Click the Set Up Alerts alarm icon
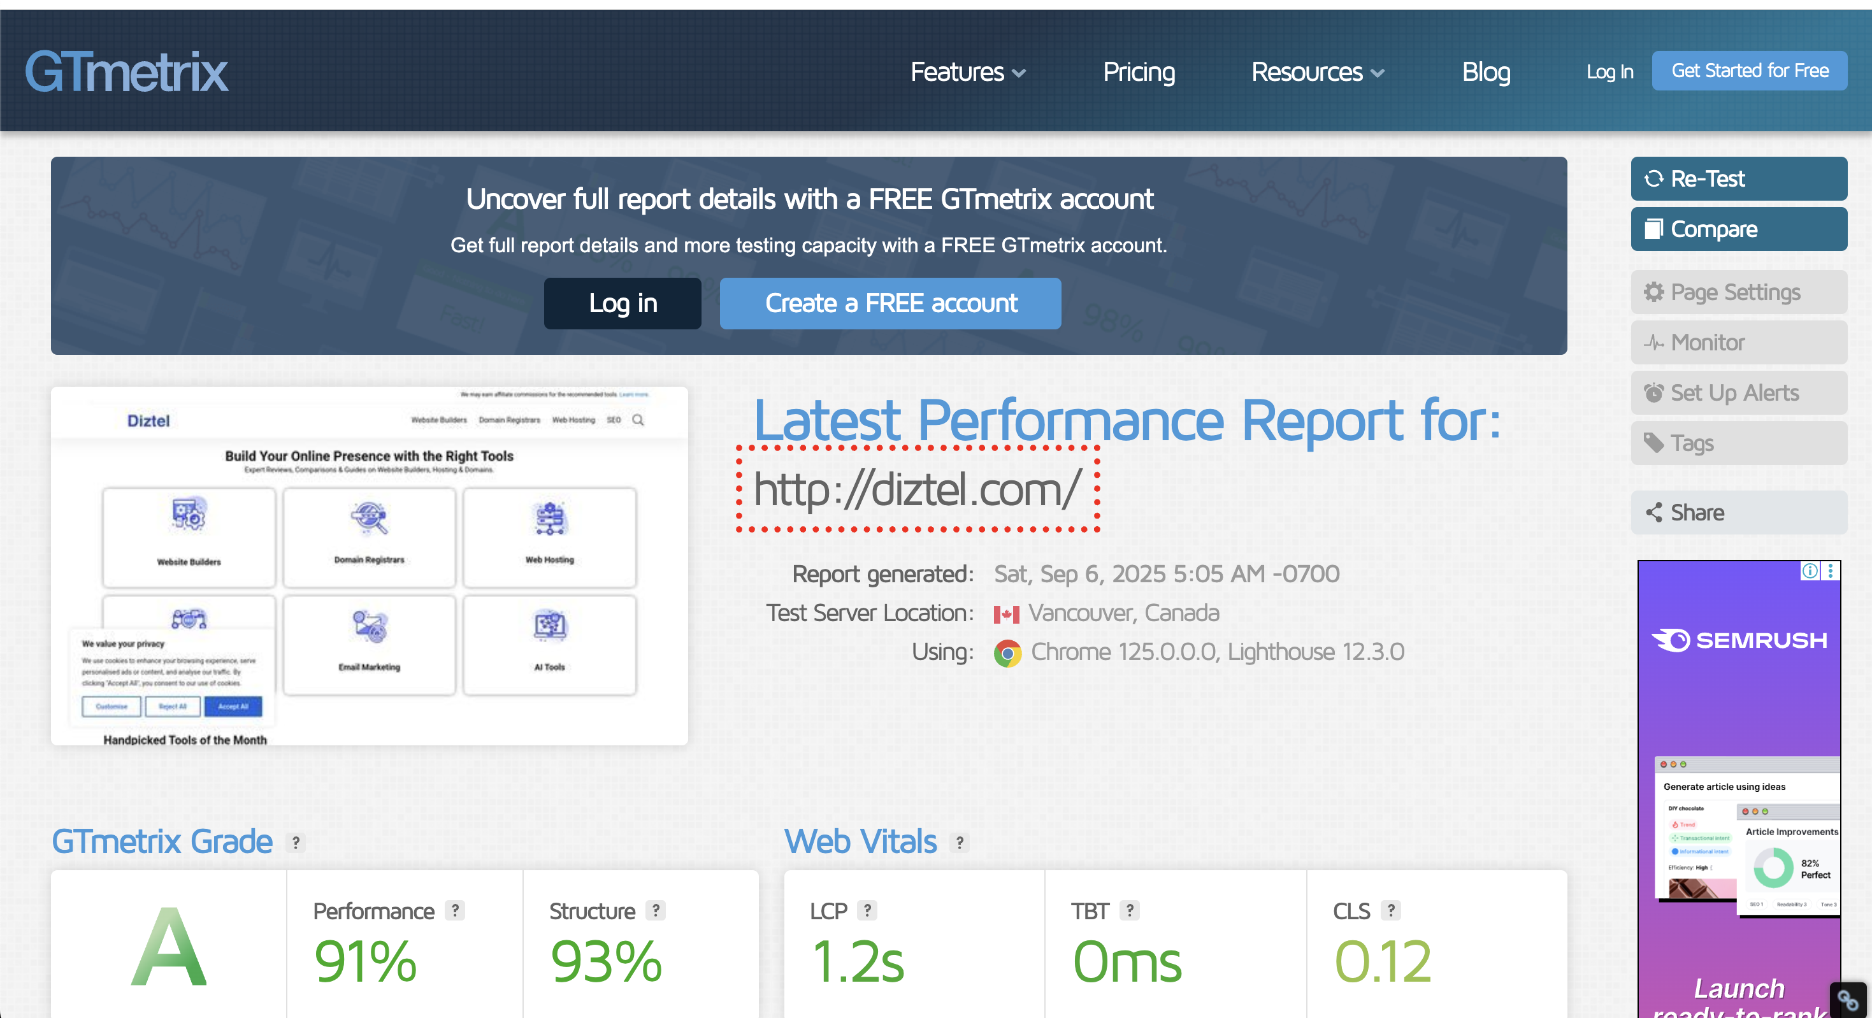Image resolution: width=1872 pixels, height=1018 pixels. click(x=1653, y=393)
